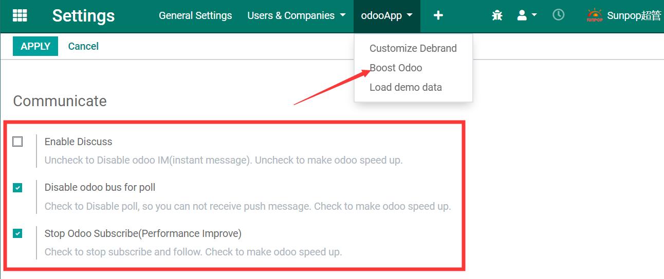Click the Cancel link
This screenshot has height=279, width=664.
(83, 46)
